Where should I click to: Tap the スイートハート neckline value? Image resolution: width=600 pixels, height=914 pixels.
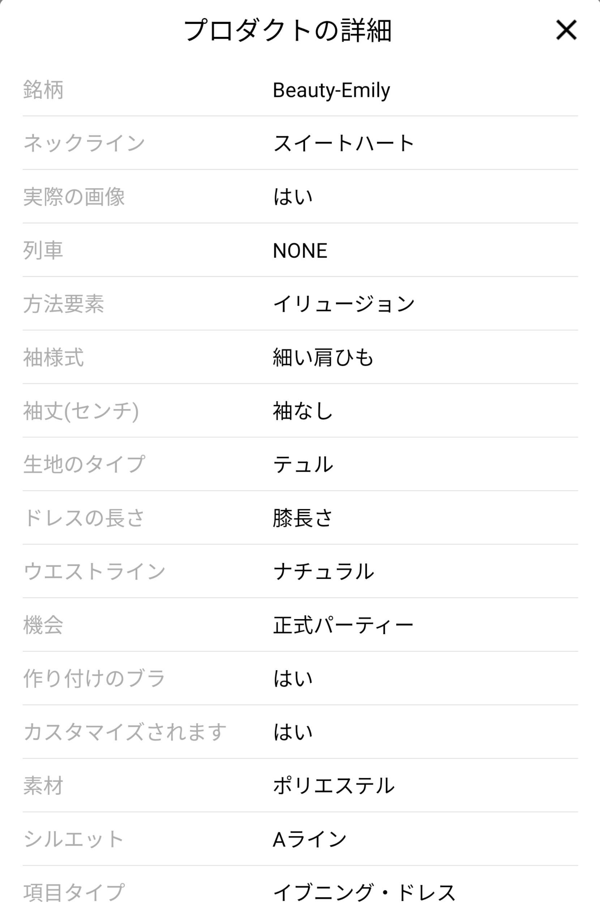pos(343,143)
